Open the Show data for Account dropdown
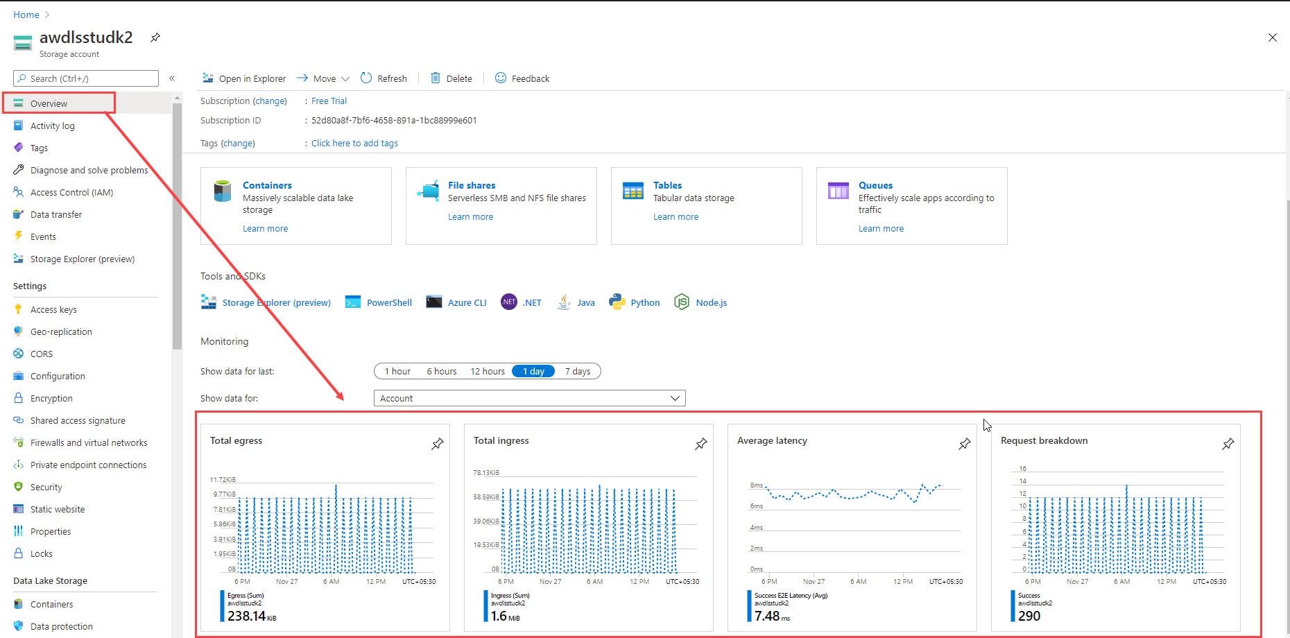The image size is (1290, 638). coord(529,398)
